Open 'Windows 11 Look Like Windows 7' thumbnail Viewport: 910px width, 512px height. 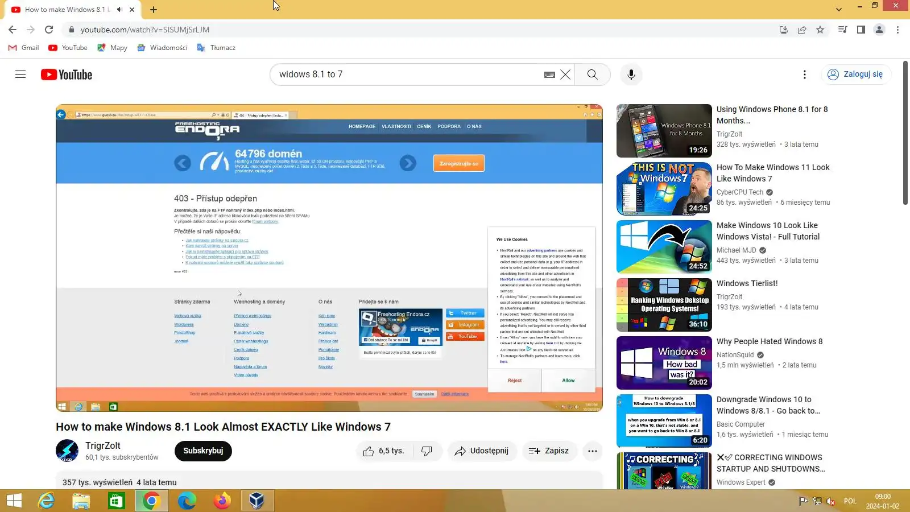[664, 189]
